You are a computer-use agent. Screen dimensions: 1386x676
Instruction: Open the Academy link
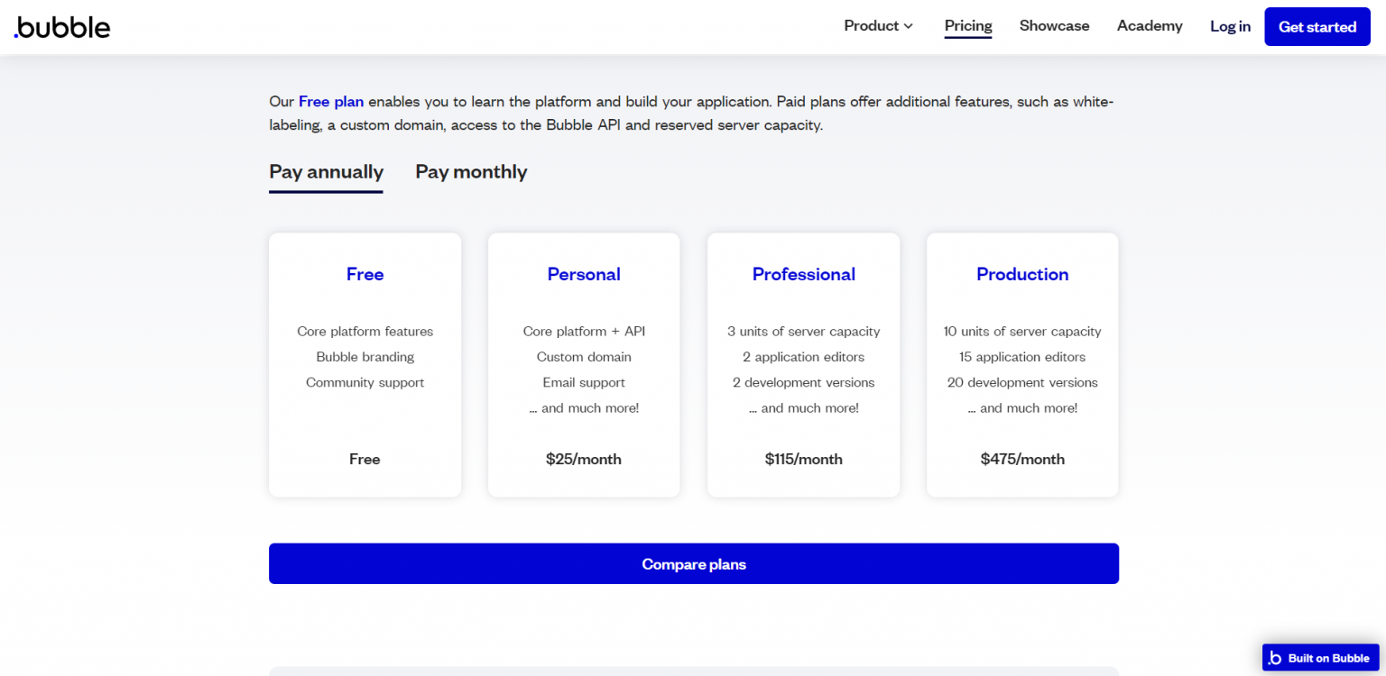coord(1149,26)
